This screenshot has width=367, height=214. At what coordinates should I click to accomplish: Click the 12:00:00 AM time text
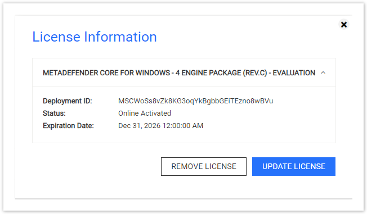pyautogui.click(x=183, y=126)
